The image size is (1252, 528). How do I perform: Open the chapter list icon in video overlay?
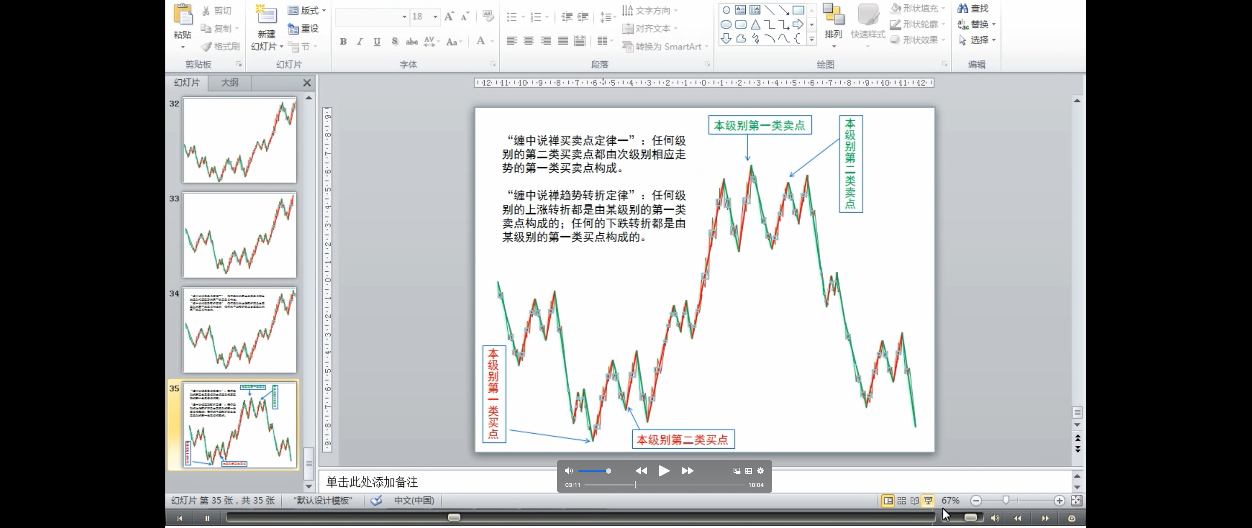pos(749,471)
